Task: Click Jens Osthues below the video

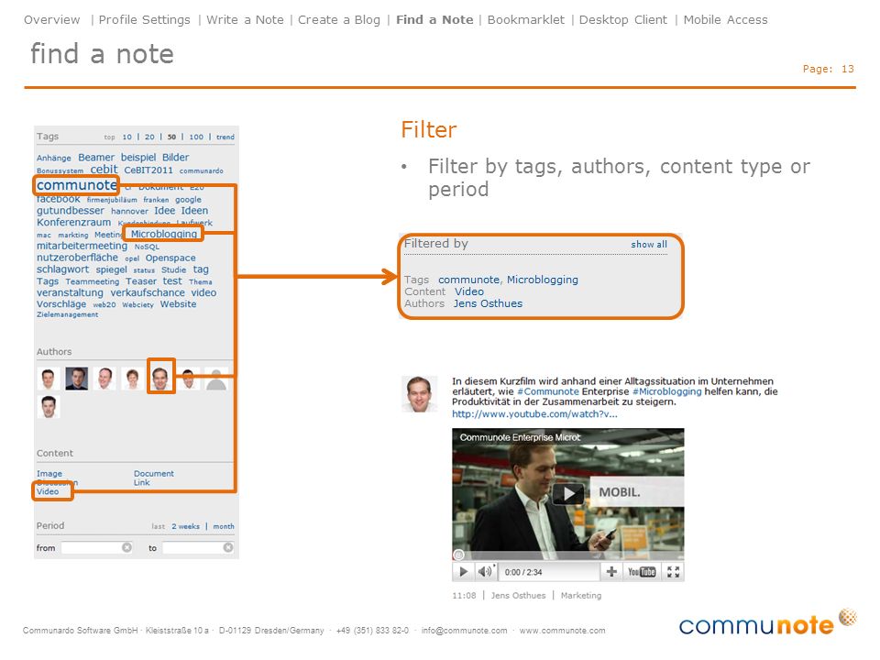Action: click(x=518, y=596)
